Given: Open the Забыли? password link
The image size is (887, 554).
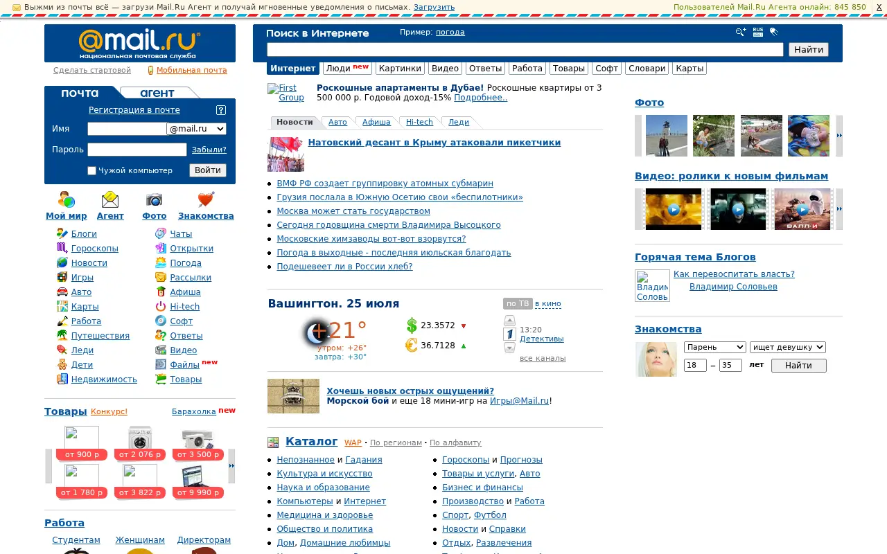Looking at the screenshot, I should coord(209,150).
